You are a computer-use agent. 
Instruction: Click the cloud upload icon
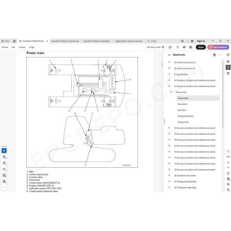pyautogui.click(x=184, y=47)
